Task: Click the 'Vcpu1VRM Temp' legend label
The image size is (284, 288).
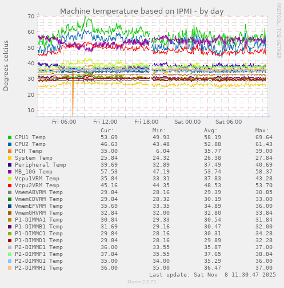Action: click(x=37, y=179)
